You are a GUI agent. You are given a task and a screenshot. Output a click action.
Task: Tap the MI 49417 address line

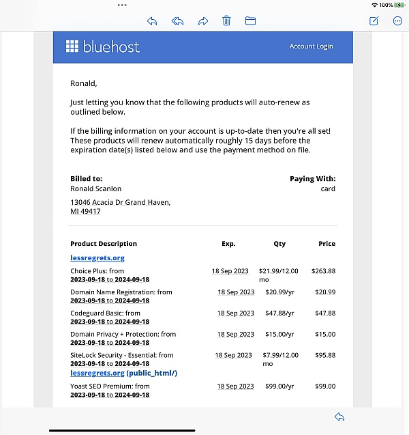coord(85,212)
